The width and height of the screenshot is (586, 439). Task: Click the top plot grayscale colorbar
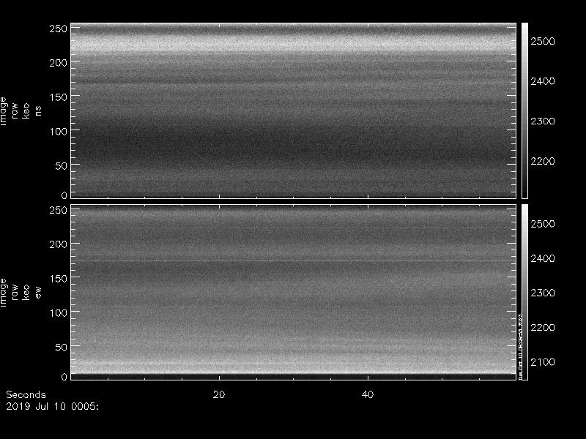tap(524, 110)
